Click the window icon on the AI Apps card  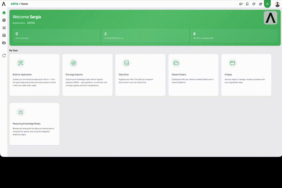[233, 63]
